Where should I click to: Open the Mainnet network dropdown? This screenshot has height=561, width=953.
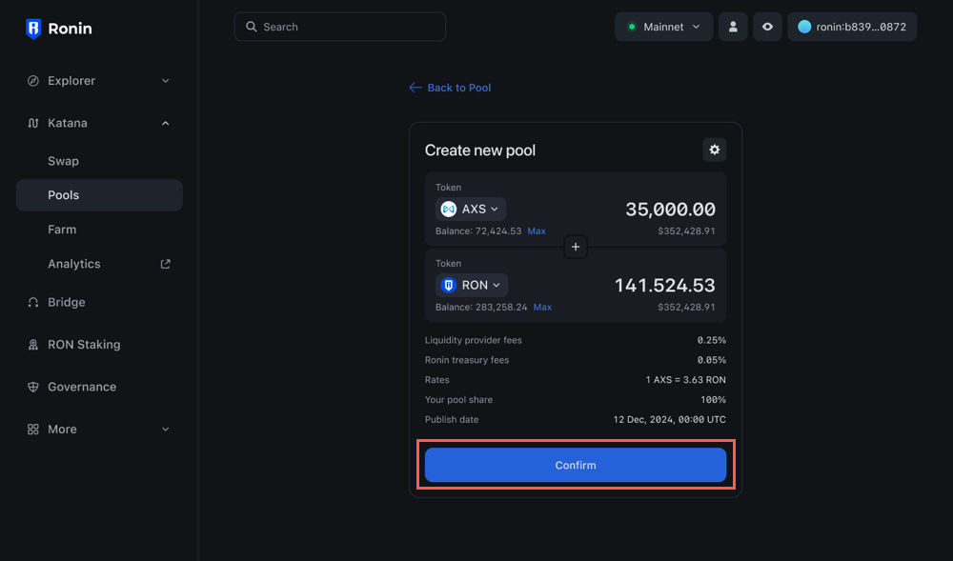click(663, 27)
